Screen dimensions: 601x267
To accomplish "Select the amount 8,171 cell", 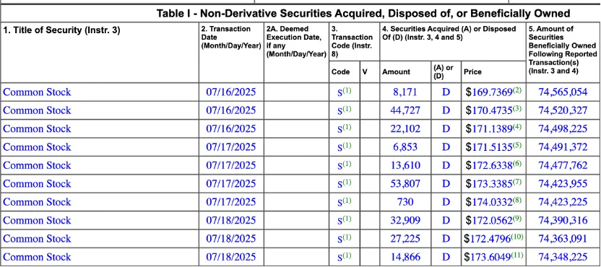I will 405,92.
